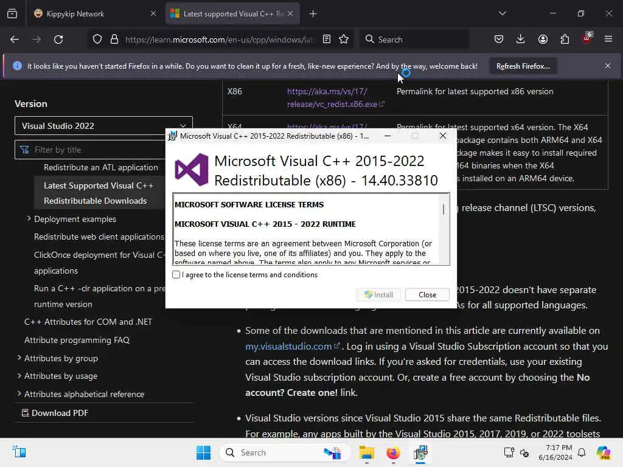Click the site padlock icon
Image resolution: width=623 pixels, height=467 pixels.
(x=114, y=40)
